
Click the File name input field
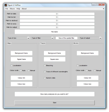pos(55,32)
